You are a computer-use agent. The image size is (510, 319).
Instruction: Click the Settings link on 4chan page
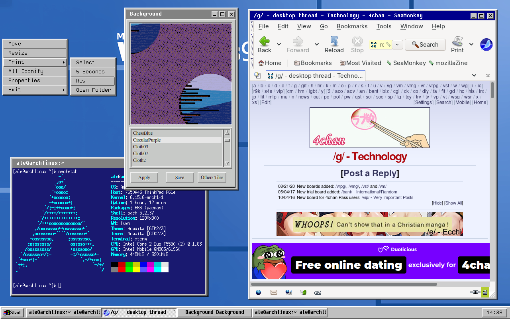pos(423,102)
